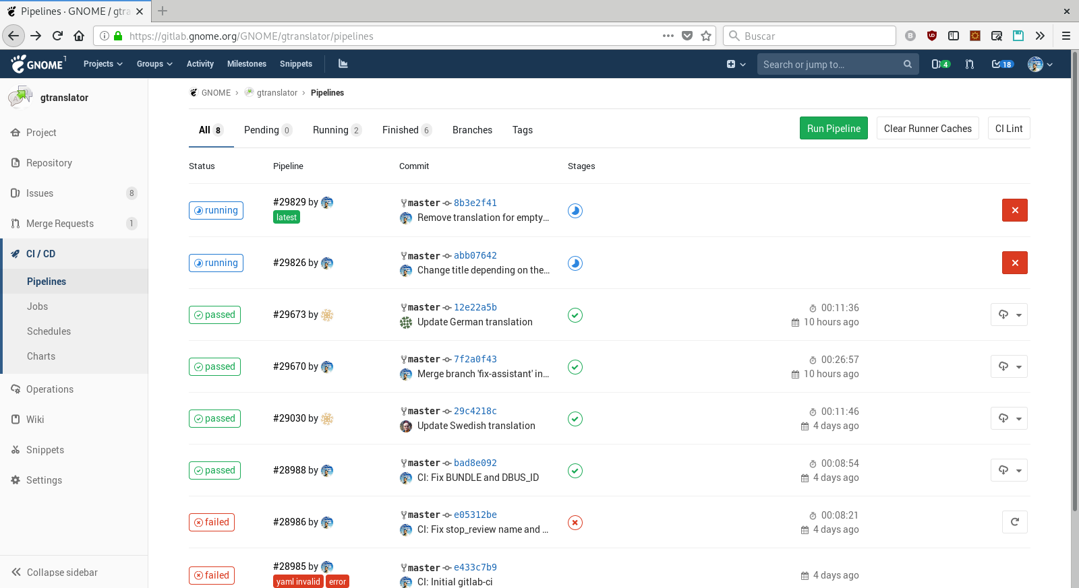
Task: Open the CI Lint button
Action: pyautogui.click(x=1009, y=129)
